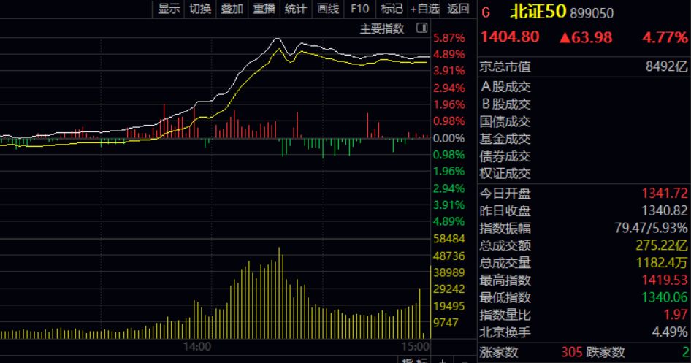Image resolution: width=691 pixels, height=363 pixels.
Task: Select the 权证成交 row
Action: click(584, 174)
